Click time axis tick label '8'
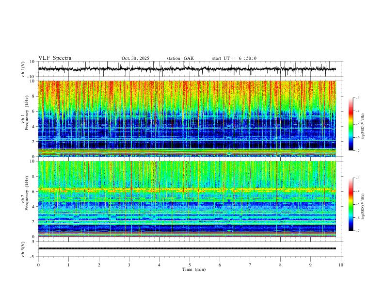This screenshot has width=384, height=297. [x=280, y=265]
